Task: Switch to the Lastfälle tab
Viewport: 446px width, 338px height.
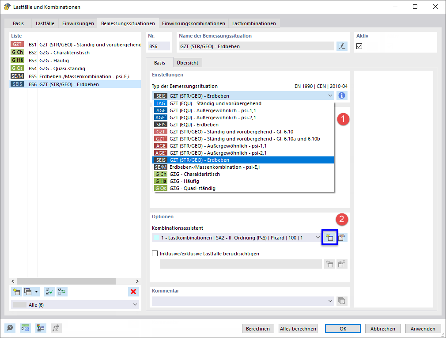Action: click(x=45, y=23)
